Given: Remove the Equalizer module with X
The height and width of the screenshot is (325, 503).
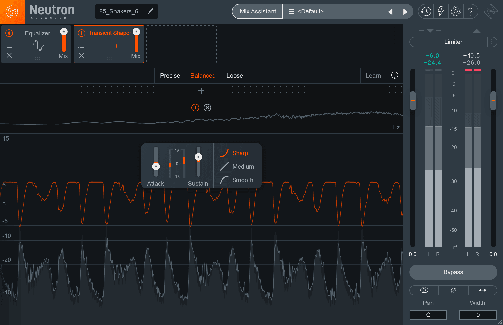Looking at the screenshot, I should tap(9, 55).
